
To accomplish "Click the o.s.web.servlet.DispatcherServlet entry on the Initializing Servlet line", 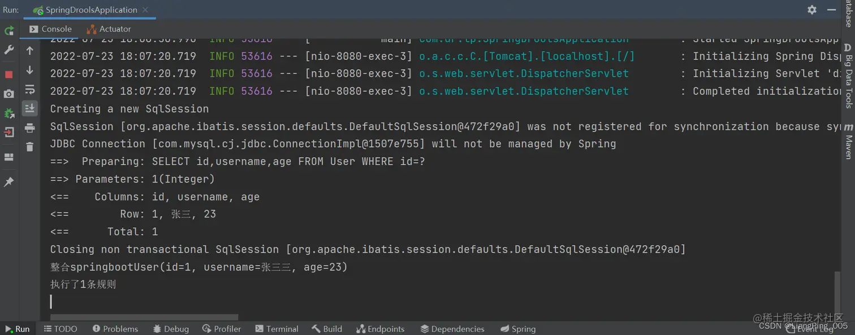I will (524, 74).
